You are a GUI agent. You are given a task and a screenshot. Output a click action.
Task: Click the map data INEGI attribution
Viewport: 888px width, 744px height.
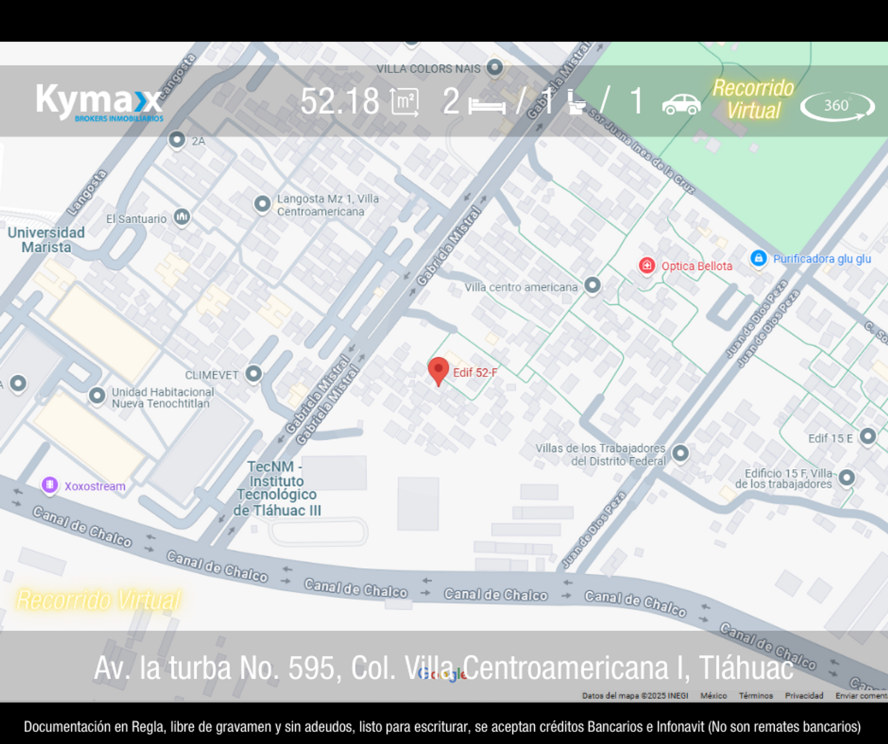pos(635,695)
